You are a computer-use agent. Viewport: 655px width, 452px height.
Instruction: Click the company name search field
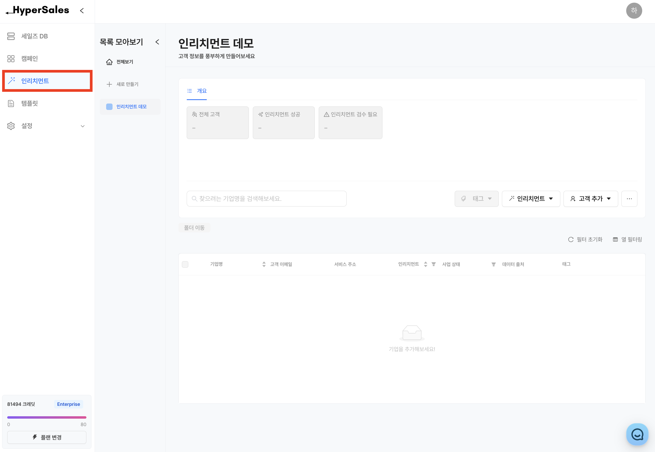coord(266,199)
